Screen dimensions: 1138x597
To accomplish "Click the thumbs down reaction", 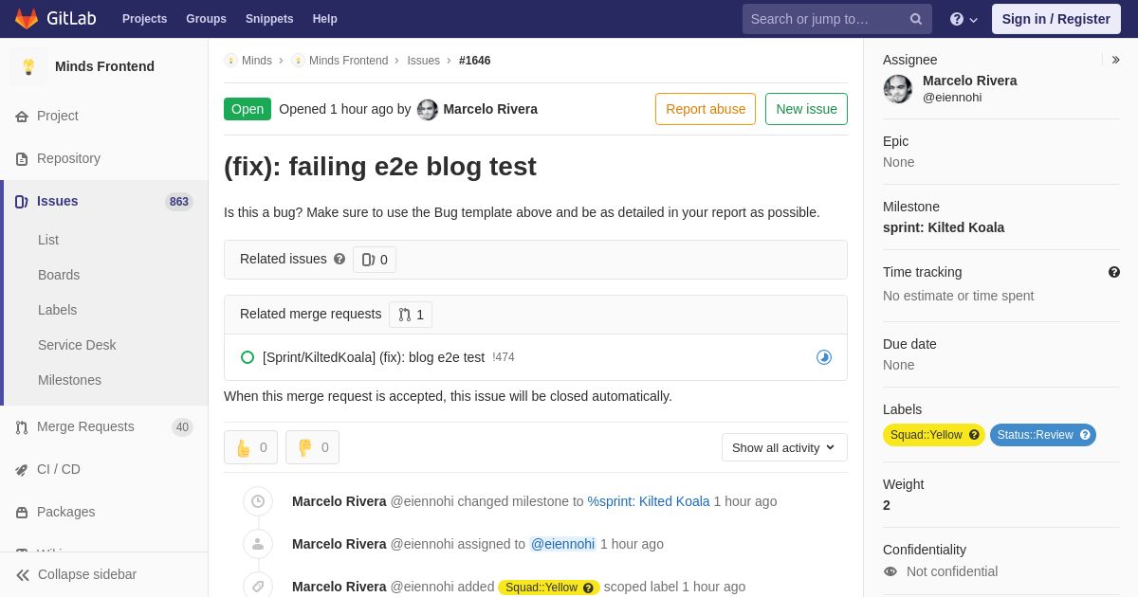I will tap(312, 447).
